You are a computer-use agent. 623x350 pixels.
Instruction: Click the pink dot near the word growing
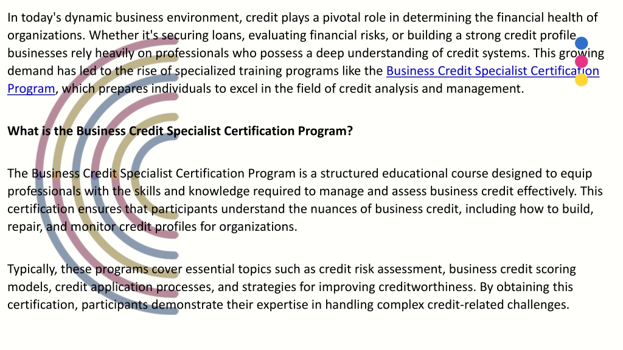[581, 61]
